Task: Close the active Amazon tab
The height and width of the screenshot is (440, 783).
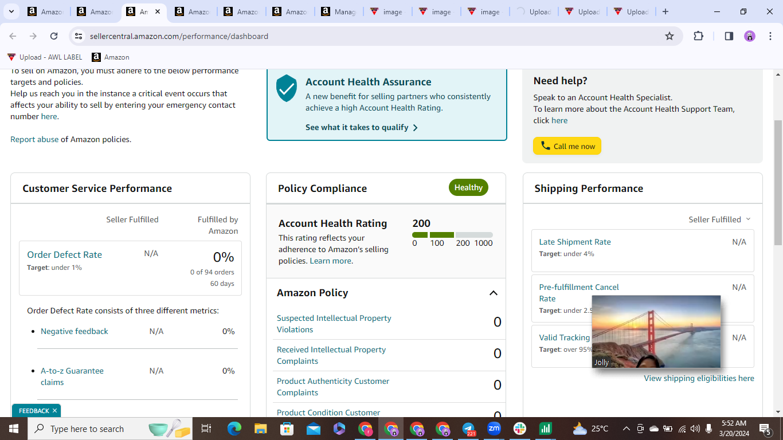Action: coord(158,11)
